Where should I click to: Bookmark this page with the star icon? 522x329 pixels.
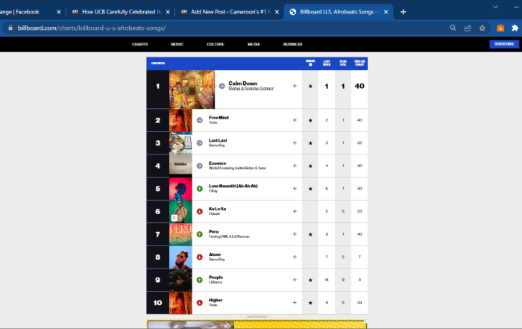(x=482, y=28)
